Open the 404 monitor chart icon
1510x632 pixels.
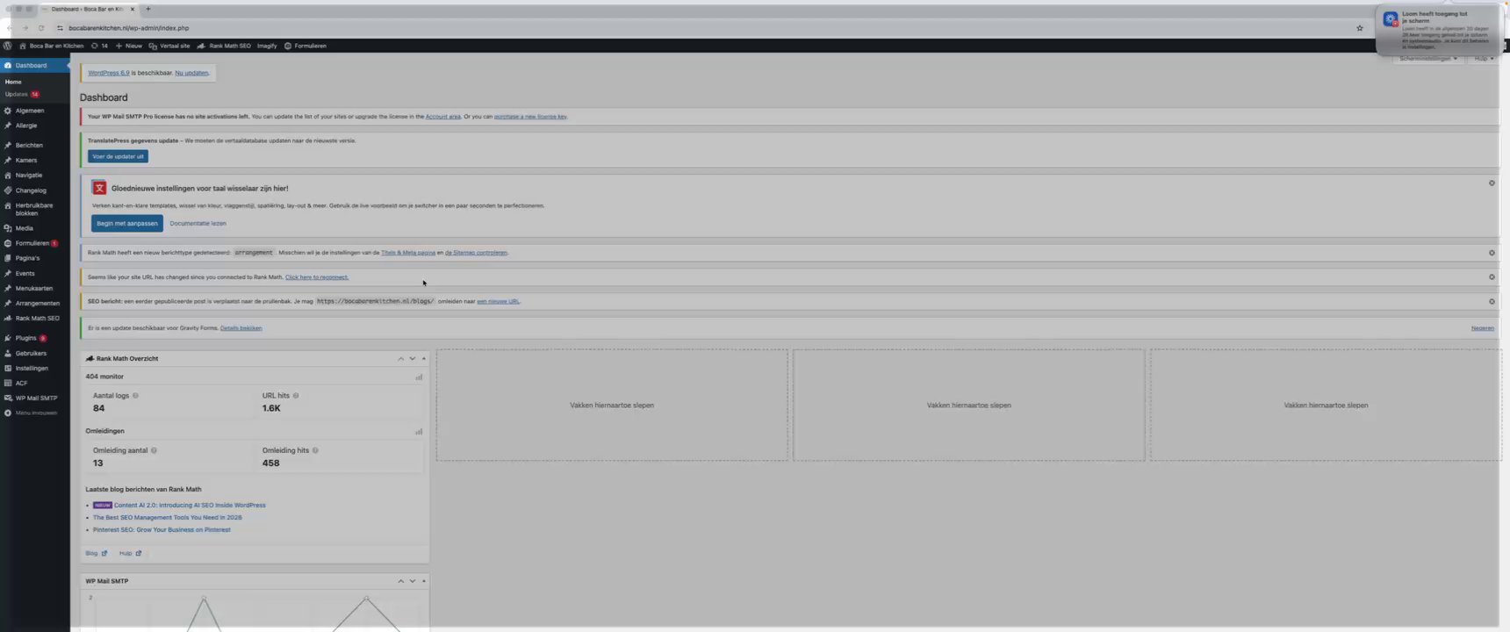(419, 377)
